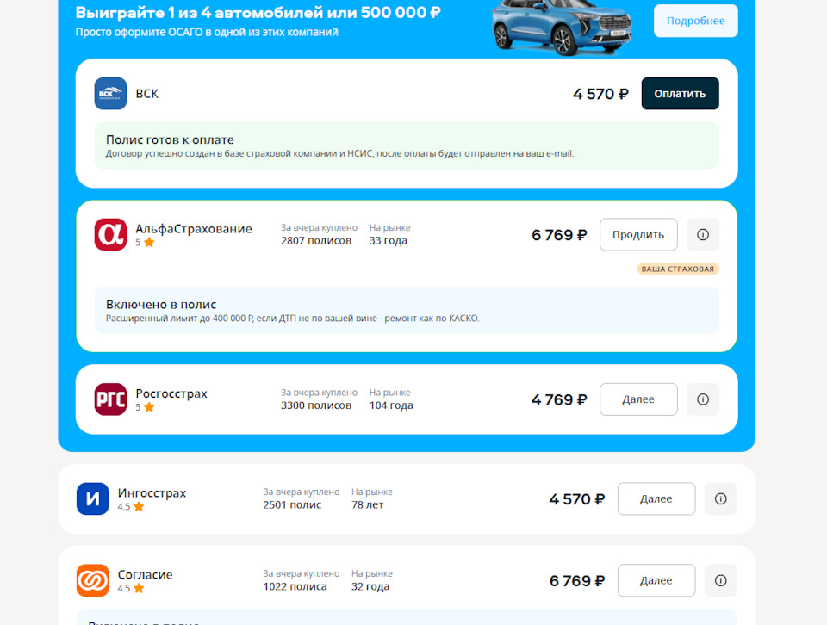The width and height of the screenshot is (827, 625).
Task: Click the Soglasie orange logo icon
Action: (92, 580)
